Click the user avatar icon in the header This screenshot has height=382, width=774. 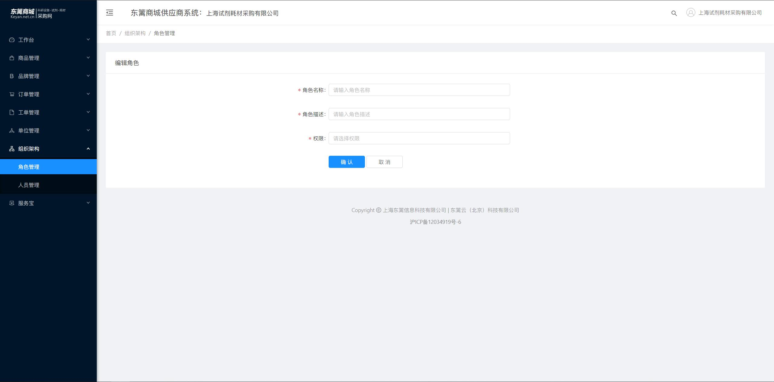[x=691, y=12]
